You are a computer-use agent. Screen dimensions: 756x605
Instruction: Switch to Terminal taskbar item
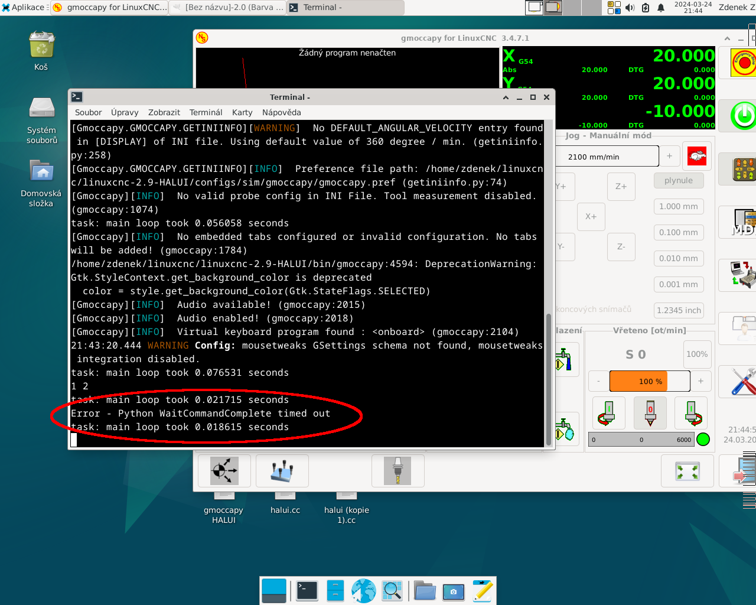point(346,7)
